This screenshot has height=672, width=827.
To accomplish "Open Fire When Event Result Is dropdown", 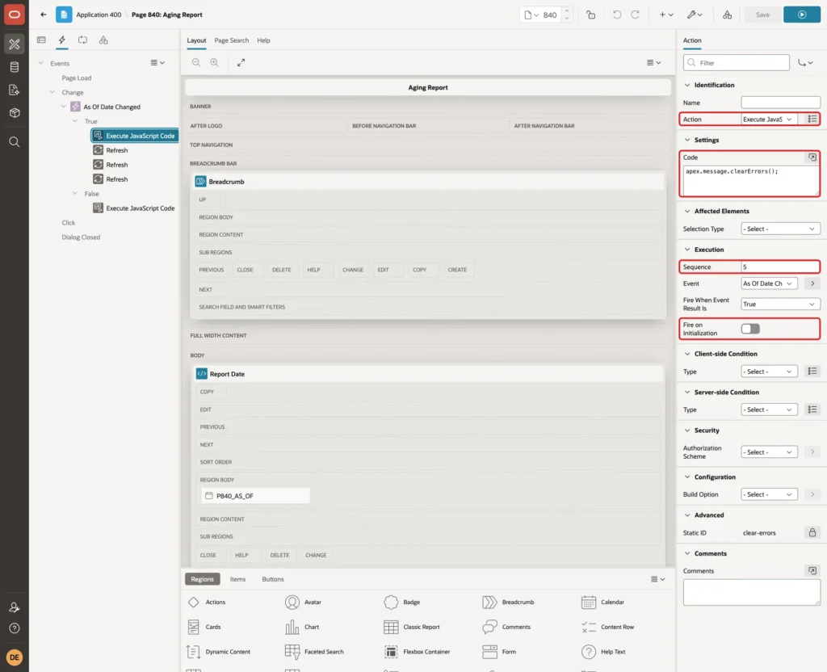I will coord(780,304).
